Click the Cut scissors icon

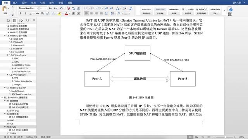(13, 7)
